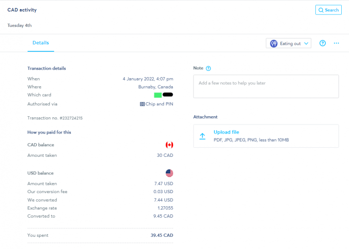
Task: Click the green card color swatch
Action: click(158, 95)
